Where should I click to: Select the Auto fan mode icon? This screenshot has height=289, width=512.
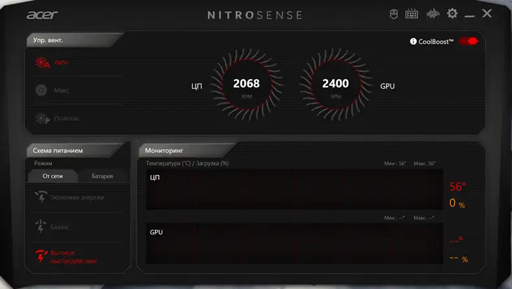[x=42, y=62]
